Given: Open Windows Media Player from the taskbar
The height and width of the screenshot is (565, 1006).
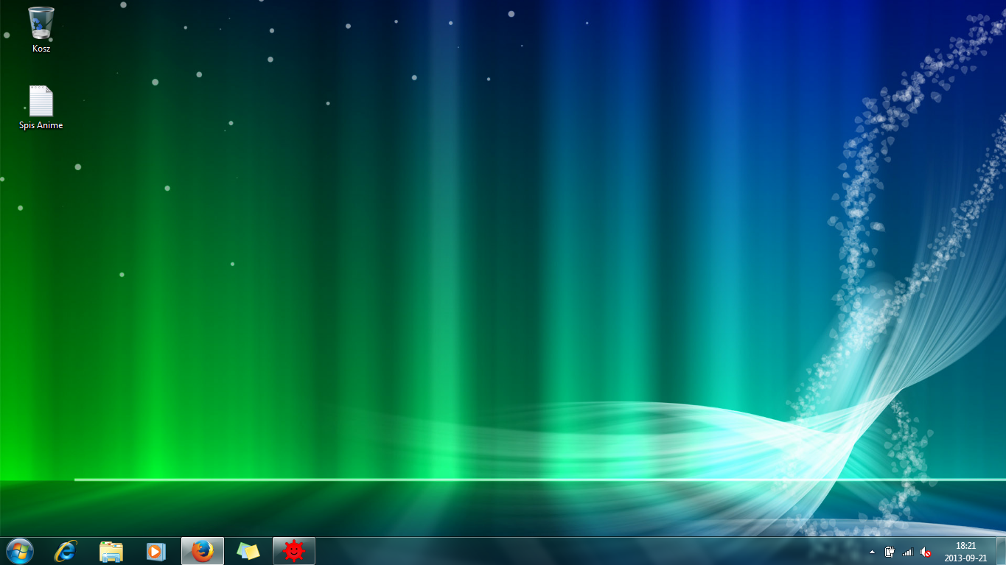Looking at the screenshot, I should tap(156, 551).
